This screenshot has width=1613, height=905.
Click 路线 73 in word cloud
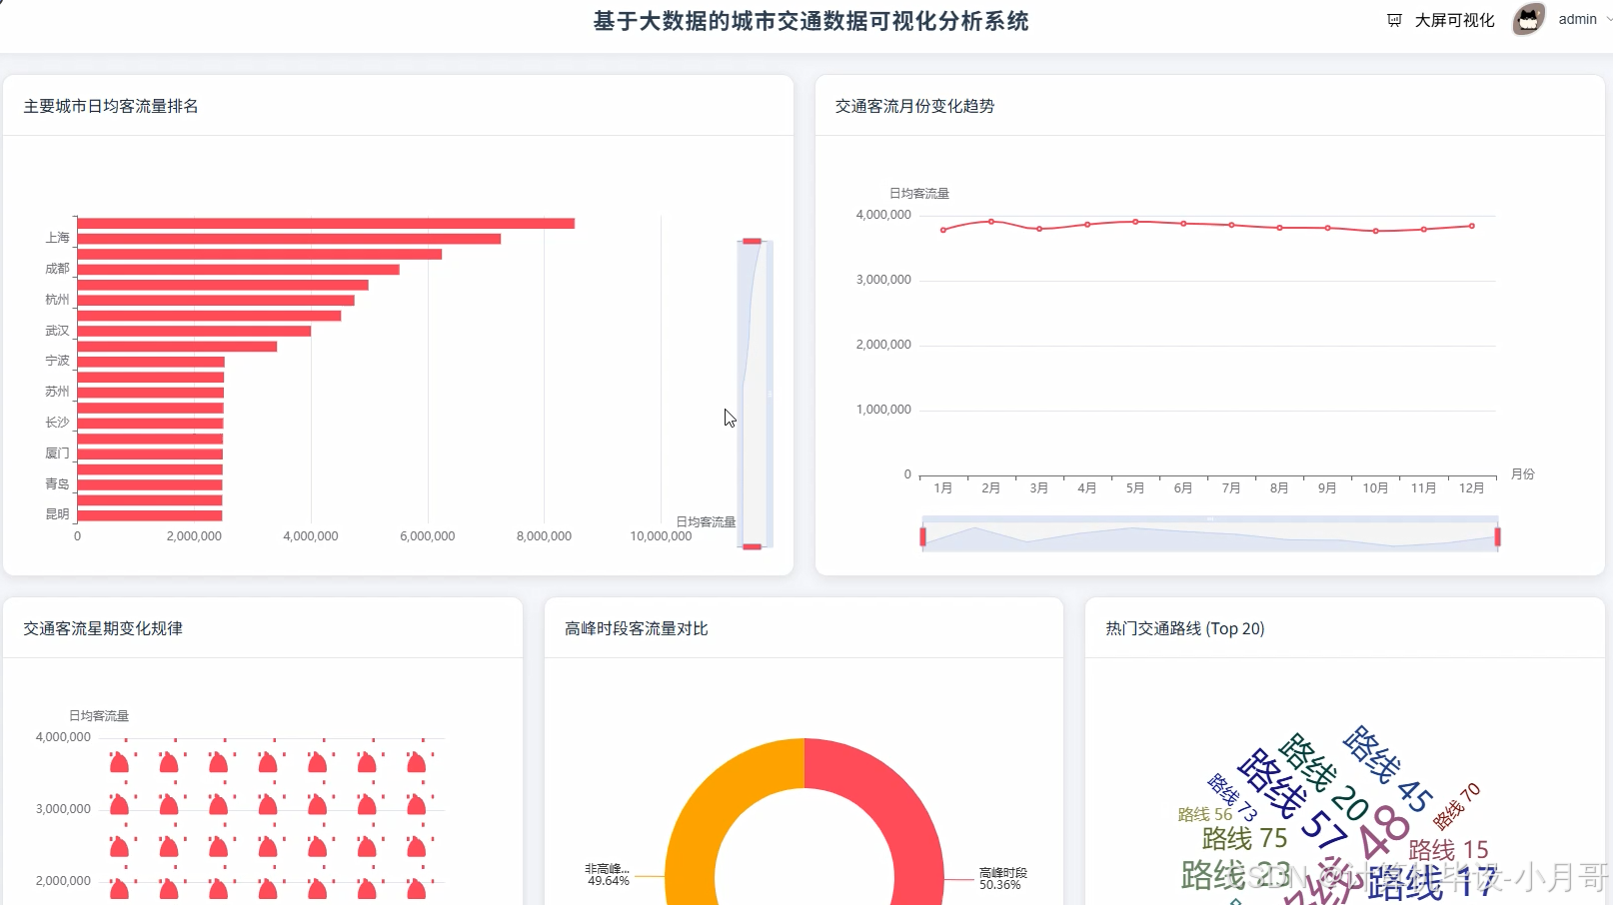pos(1232,797)
